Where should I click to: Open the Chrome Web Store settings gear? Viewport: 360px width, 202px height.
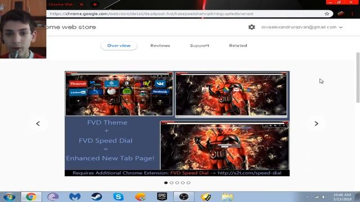pos(251,27)
